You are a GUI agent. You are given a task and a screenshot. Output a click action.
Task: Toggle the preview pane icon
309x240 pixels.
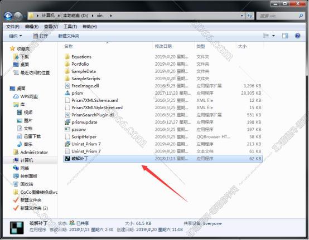tap(285, 36)
